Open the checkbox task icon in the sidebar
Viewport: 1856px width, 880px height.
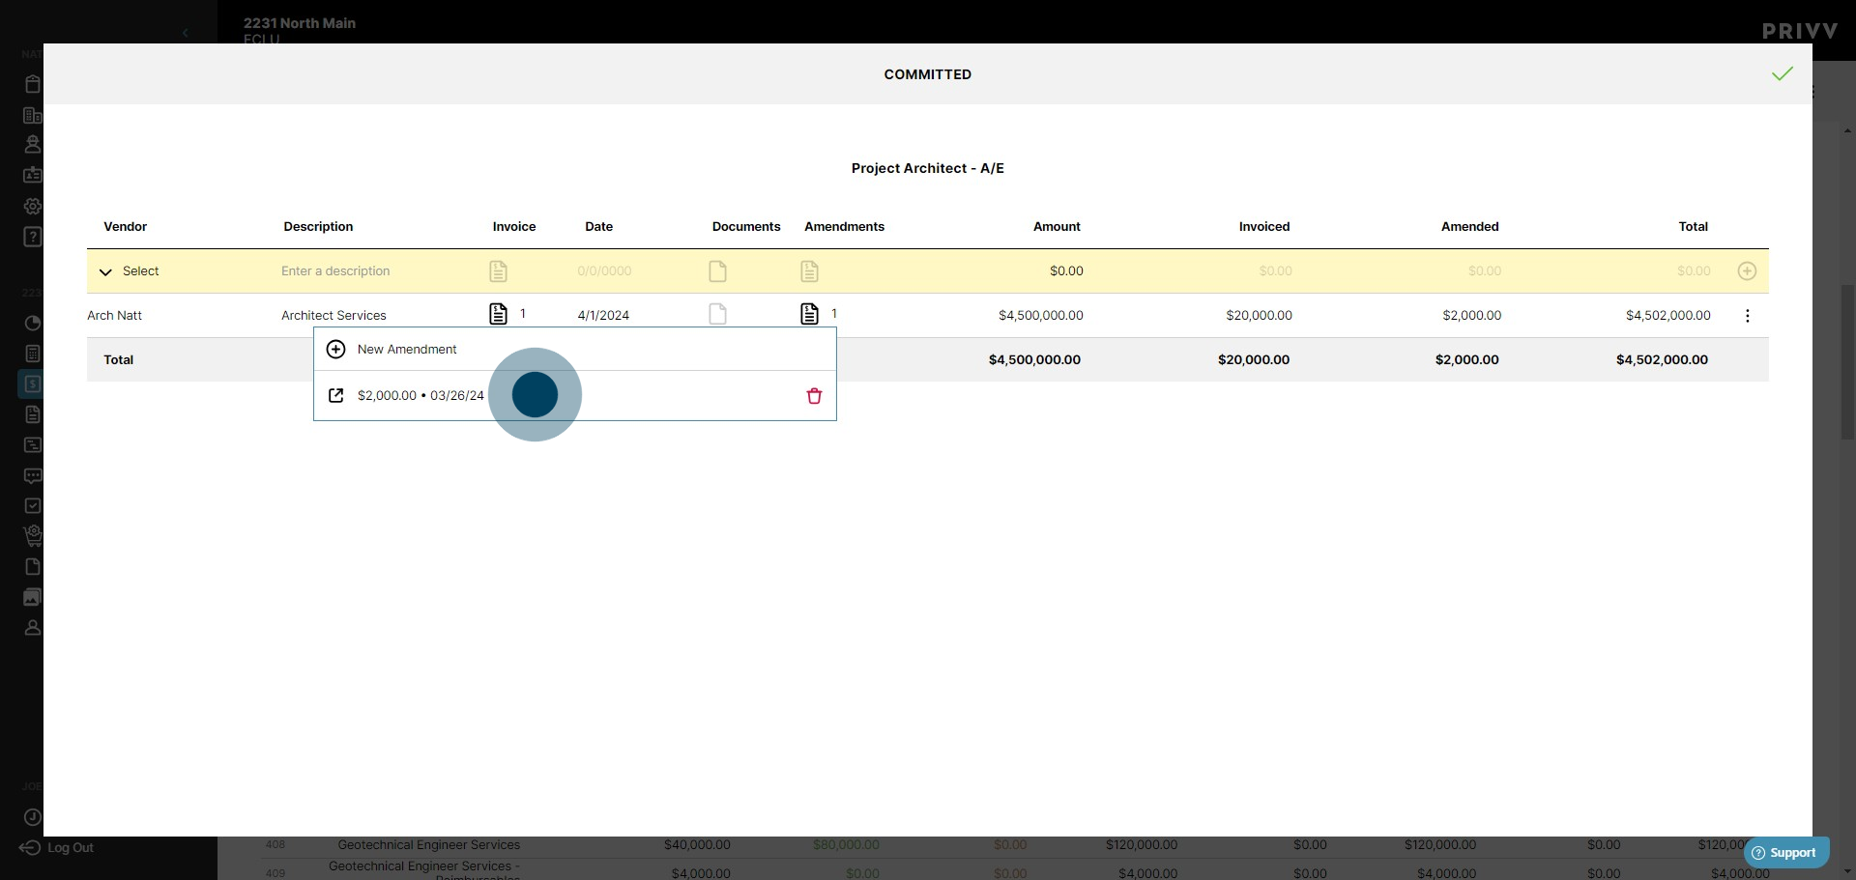32,505
